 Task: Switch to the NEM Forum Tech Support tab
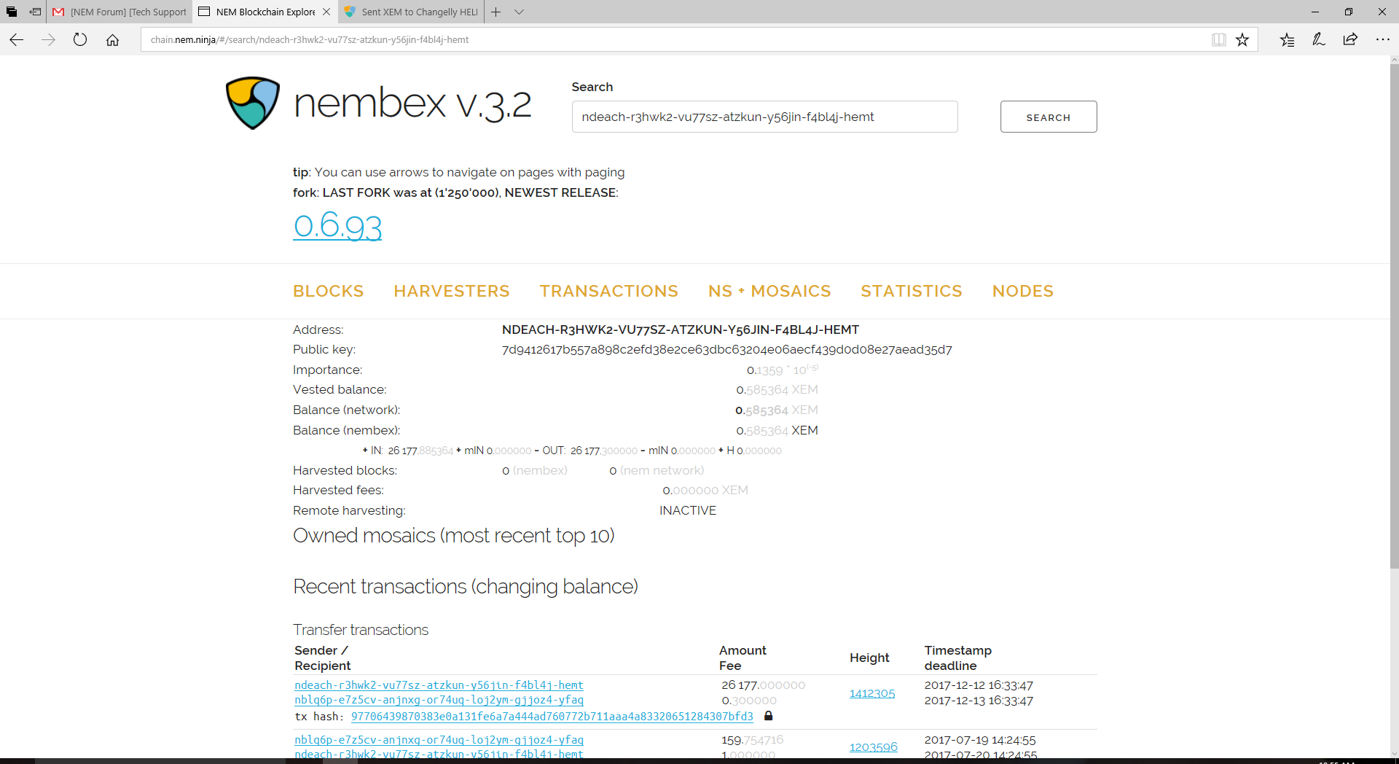coord(119,12)
